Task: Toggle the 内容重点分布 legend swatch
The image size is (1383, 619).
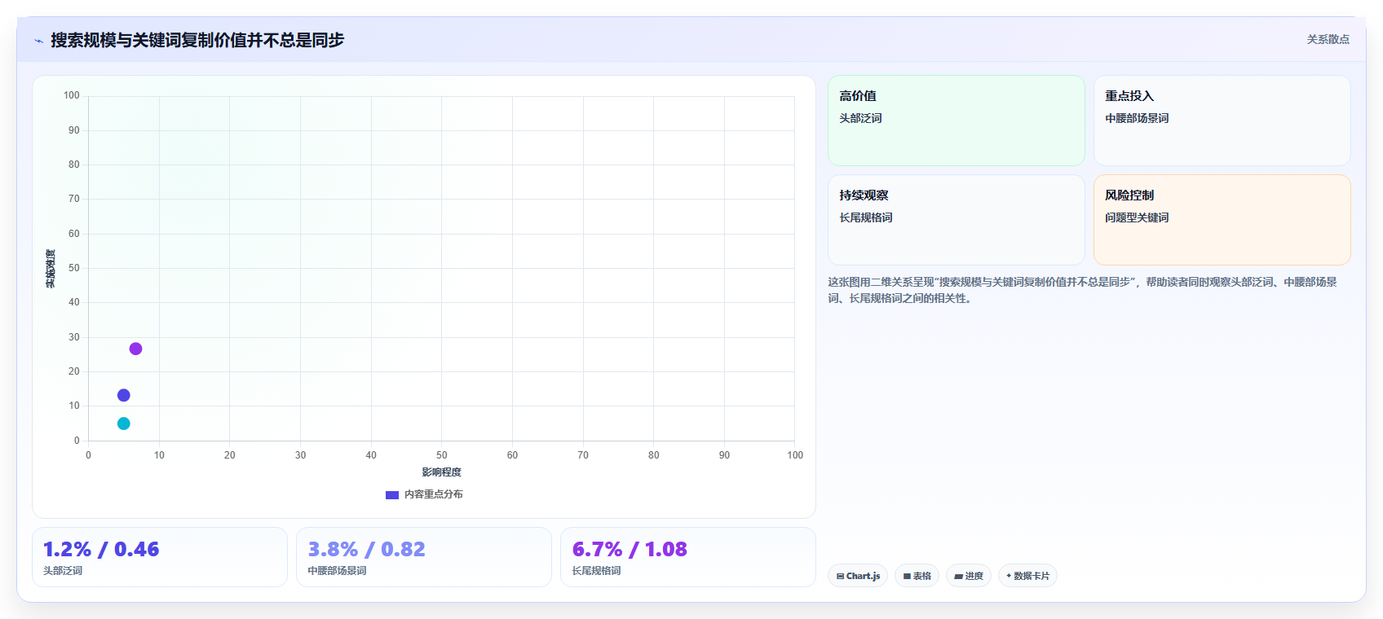Action: 392,494
